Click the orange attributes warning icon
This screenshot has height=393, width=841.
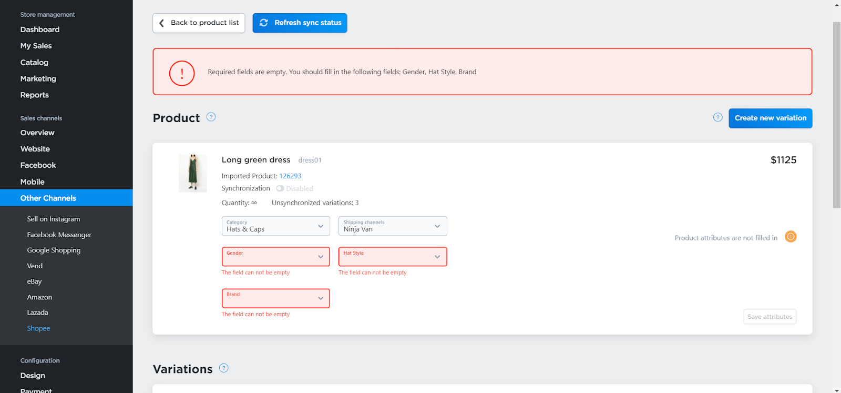[x=791, y=237]
